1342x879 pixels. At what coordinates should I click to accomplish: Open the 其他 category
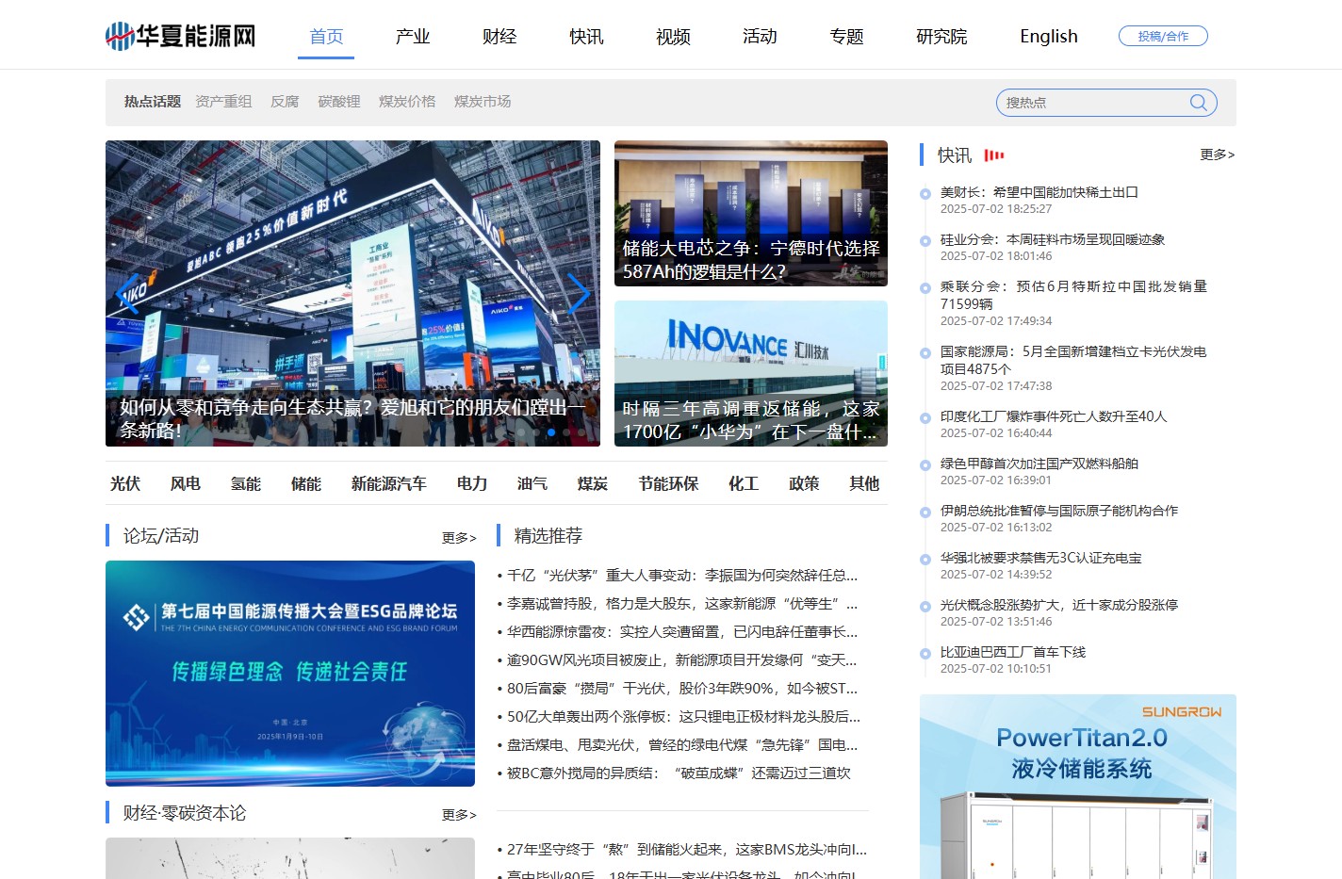[864, 483]
